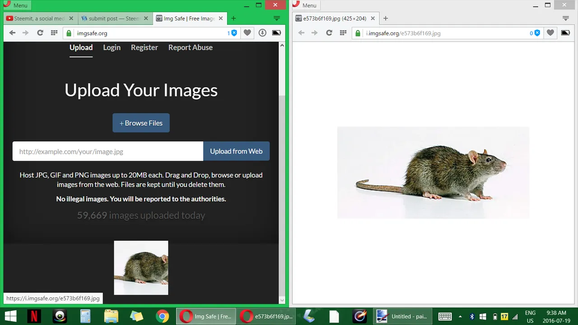Bookmark imgsafe.org with the heart icon
The height and width of the screenshot is (325, 578).
pyautogui.click(x=247, y=33)
